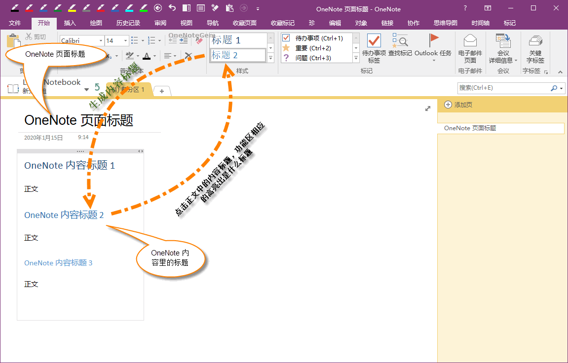Screen dimensions: 568x363
Task: Click the paragraph alignment icon
Action: pyautogui.click(x=167, y=56)
